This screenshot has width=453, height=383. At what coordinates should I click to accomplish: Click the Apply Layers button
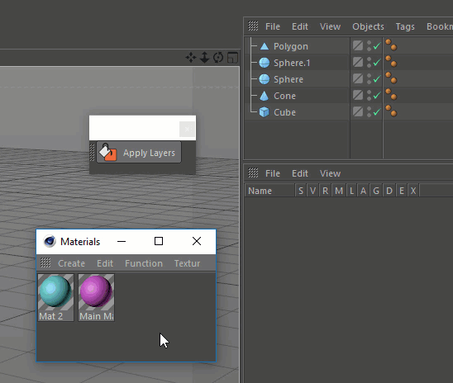pos(139,152)
